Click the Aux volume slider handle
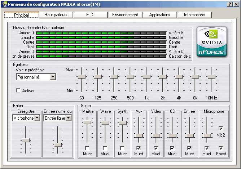This screenshot has width=241, height=169. 139,135
